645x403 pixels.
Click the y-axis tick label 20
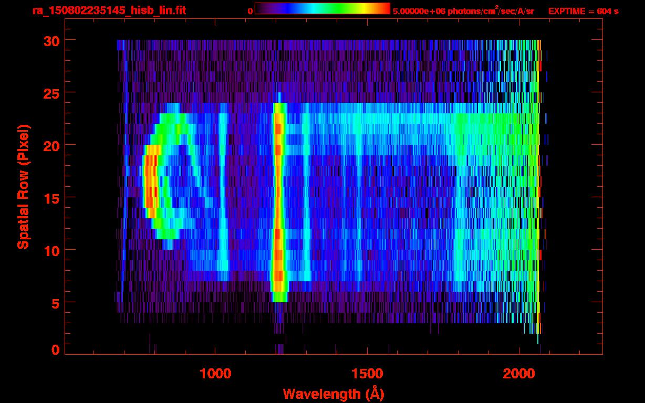point(51,145)
